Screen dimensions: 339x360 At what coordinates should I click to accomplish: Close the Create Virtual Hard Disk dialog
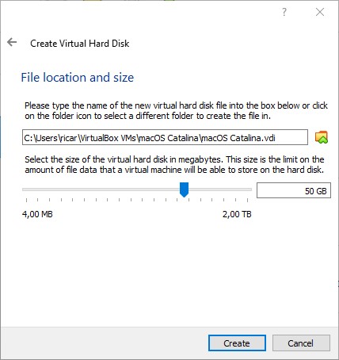(x=320, y=12)
